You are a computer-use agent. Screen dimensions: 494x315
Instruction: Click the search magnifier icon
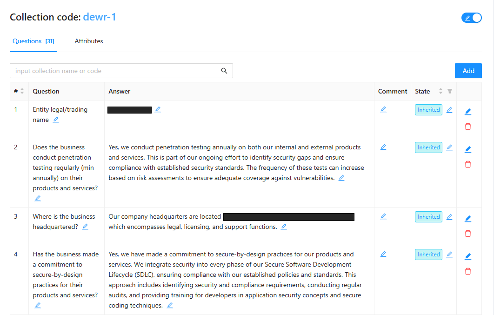tap(224, 71)
